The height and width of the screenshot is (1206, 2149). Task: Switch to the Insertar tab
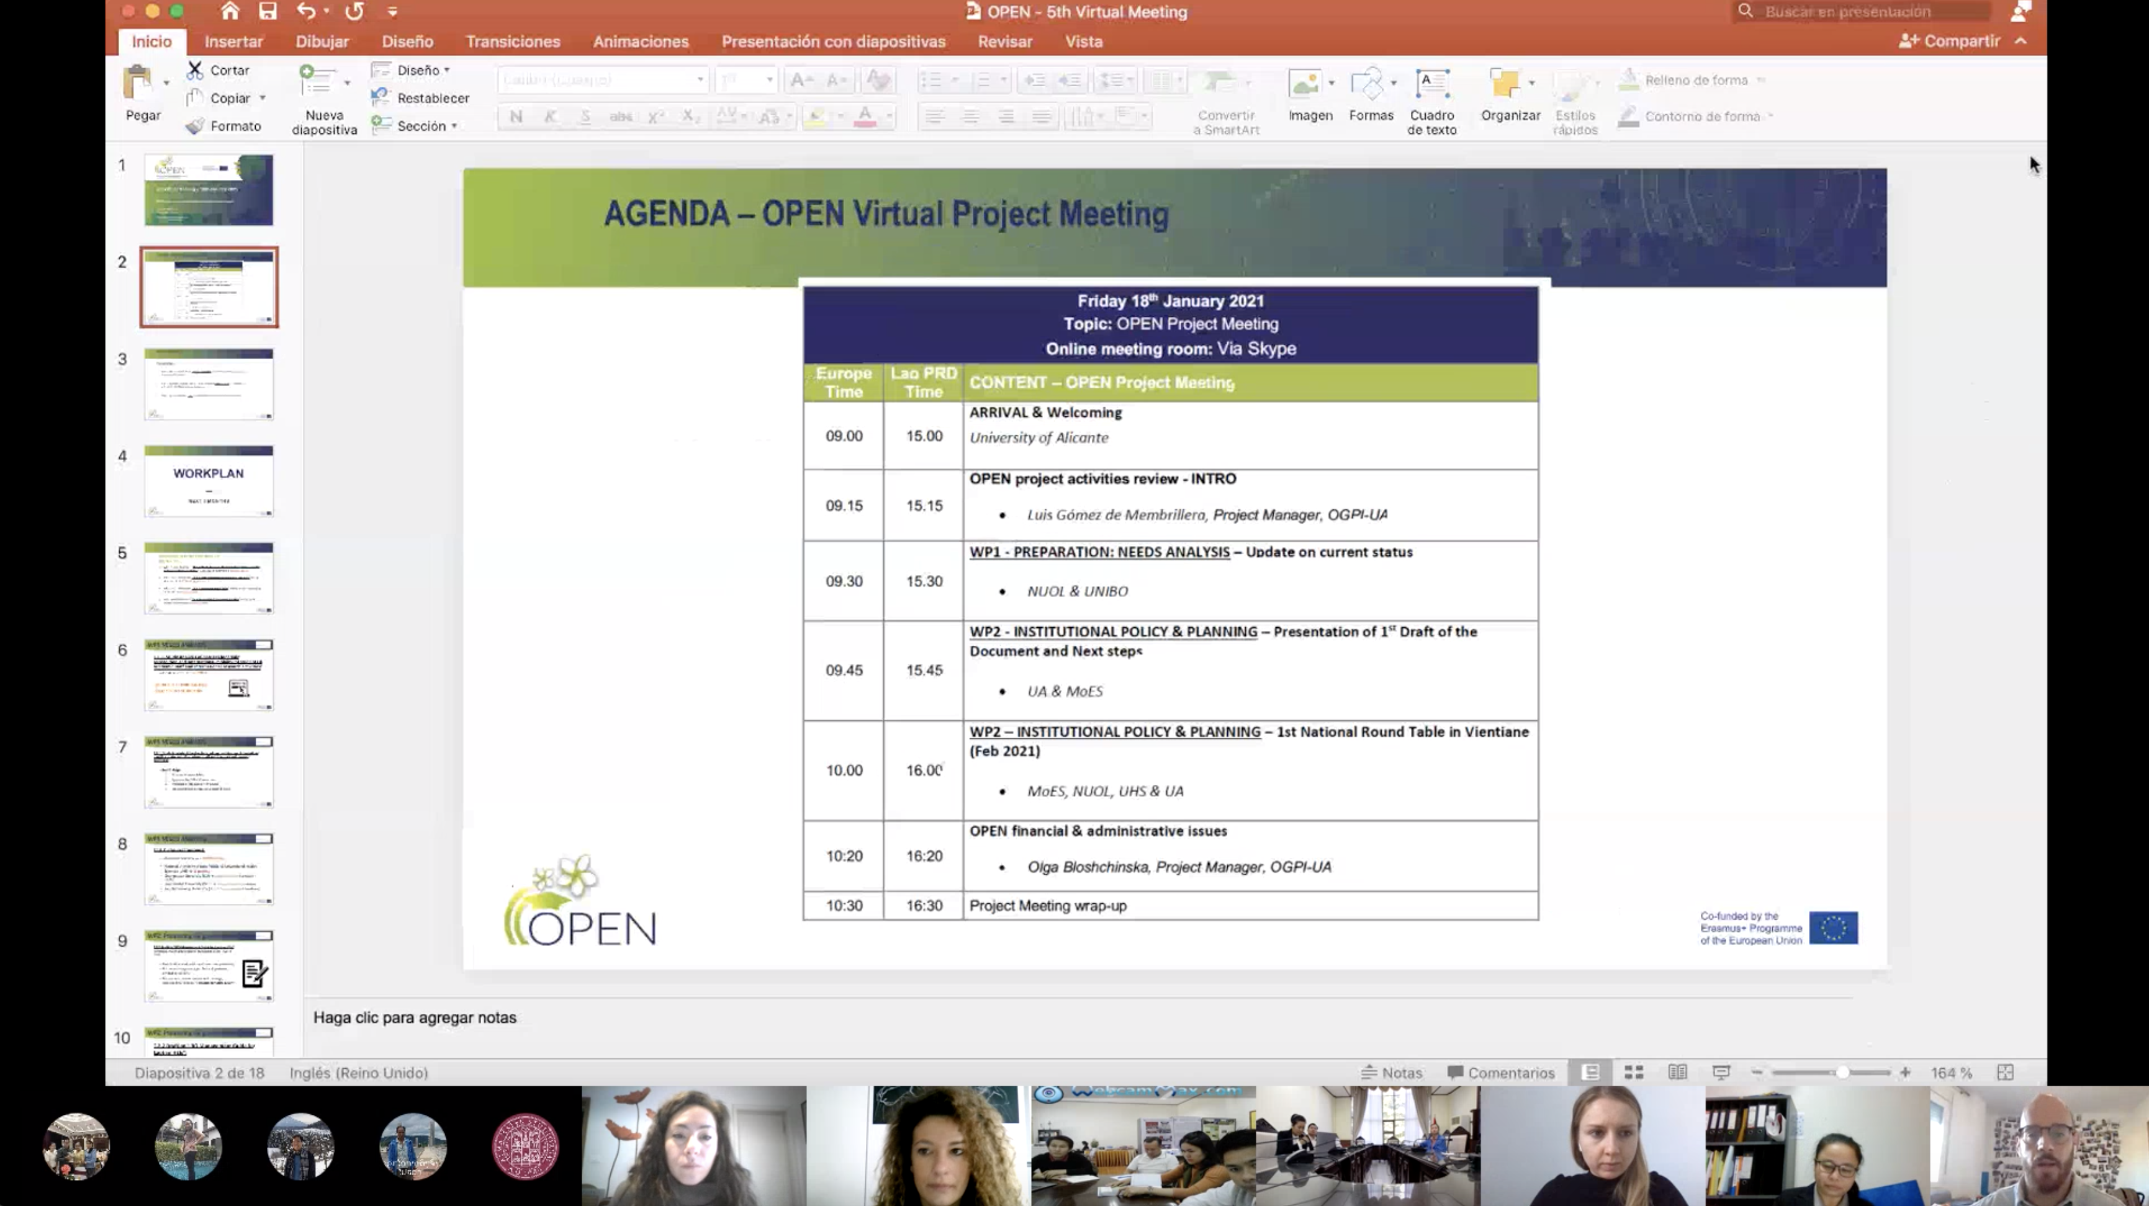233,42
